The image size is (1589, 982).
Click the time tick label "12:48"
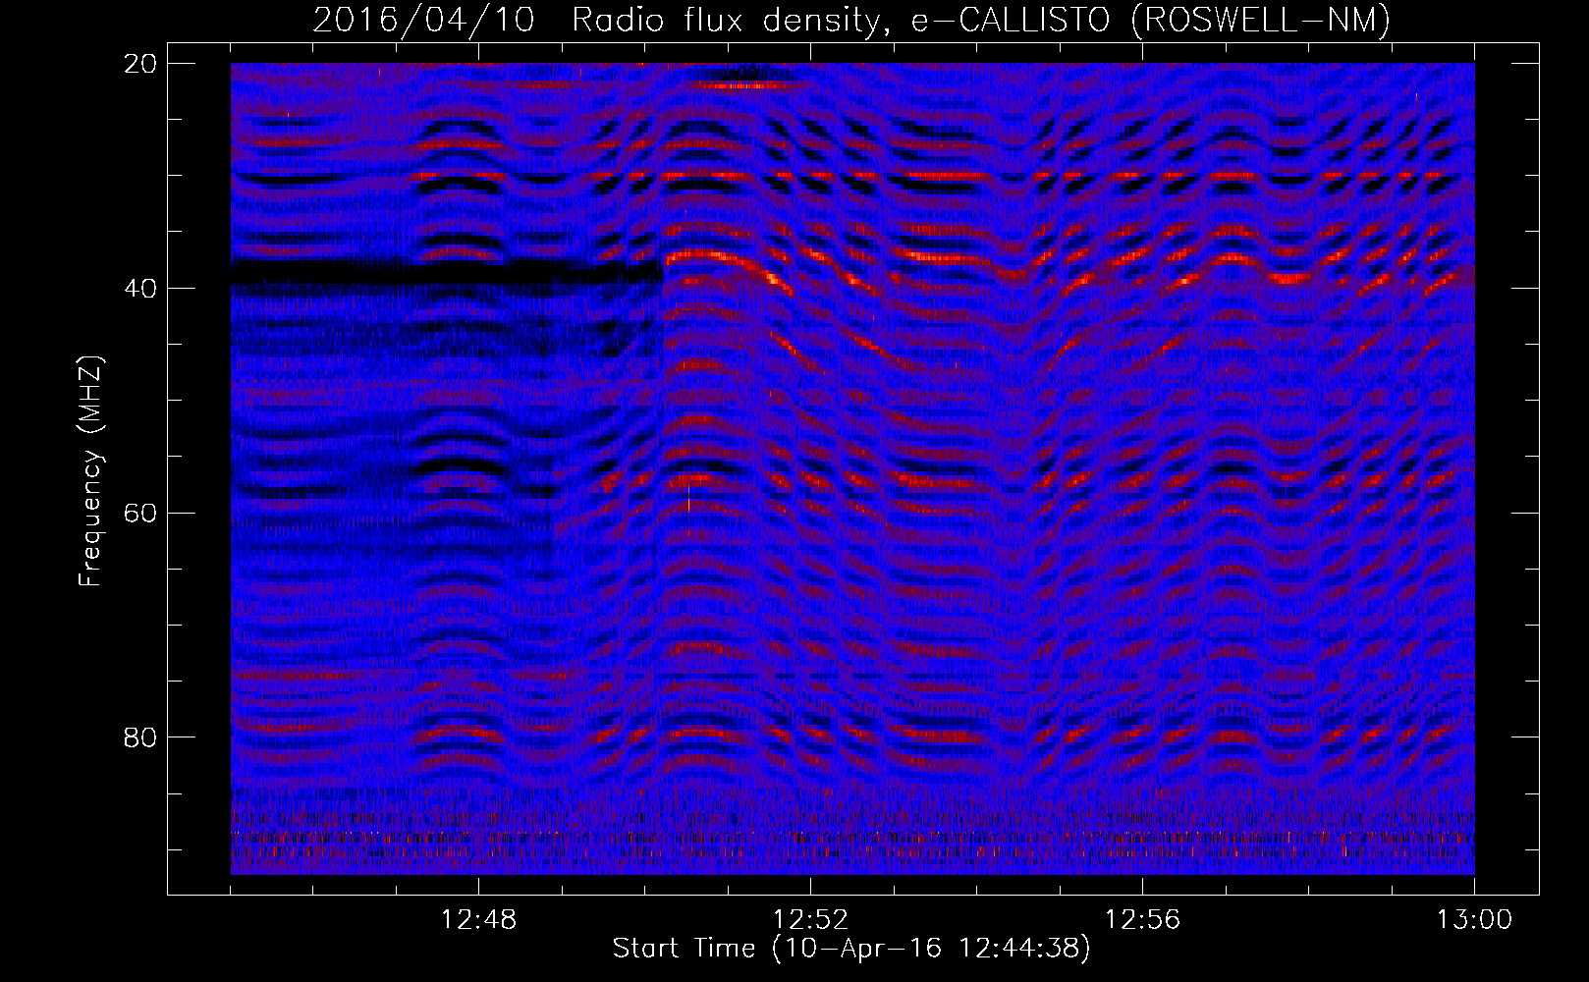point(478,920)
